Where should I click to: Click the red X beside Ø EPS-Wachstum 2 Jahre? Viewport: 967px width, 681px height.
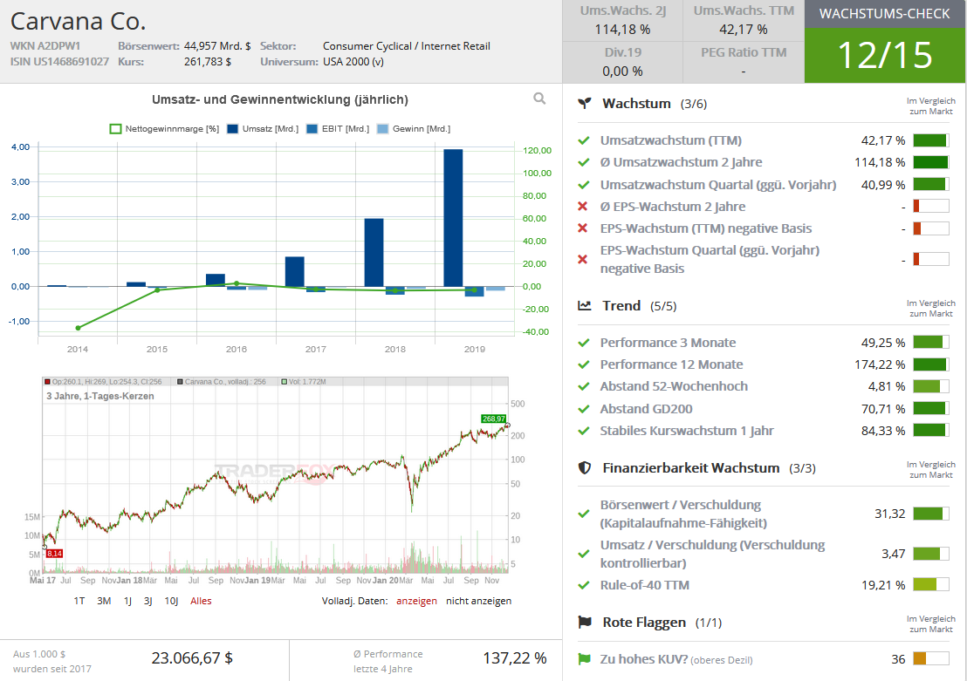tap(582, 207)
